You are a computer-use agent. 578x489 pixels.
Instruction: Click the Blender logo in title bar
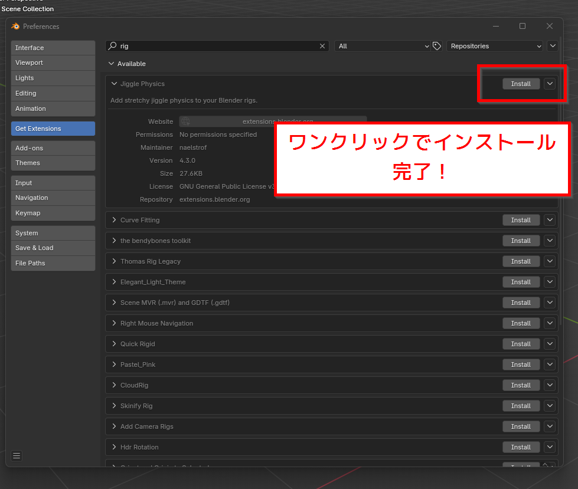click(x=15, y=26)
